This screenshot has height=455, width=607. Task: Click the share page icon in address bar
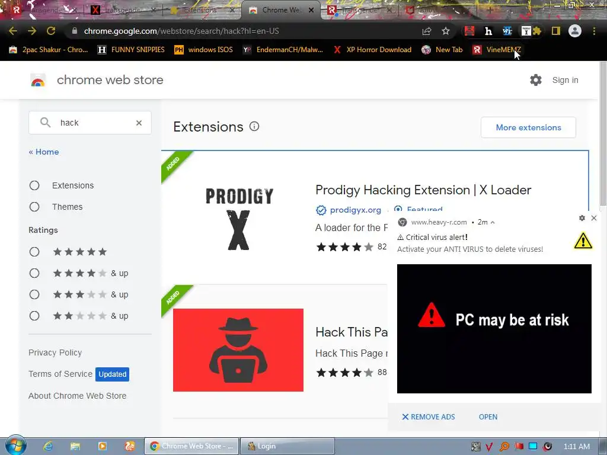pos(427,31)
